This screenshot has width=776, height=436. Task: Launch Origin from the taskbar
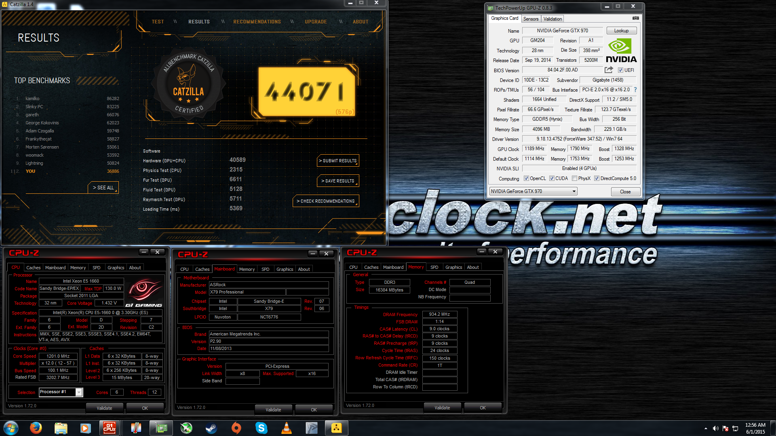pyautogui.click(x=236, y=428)
